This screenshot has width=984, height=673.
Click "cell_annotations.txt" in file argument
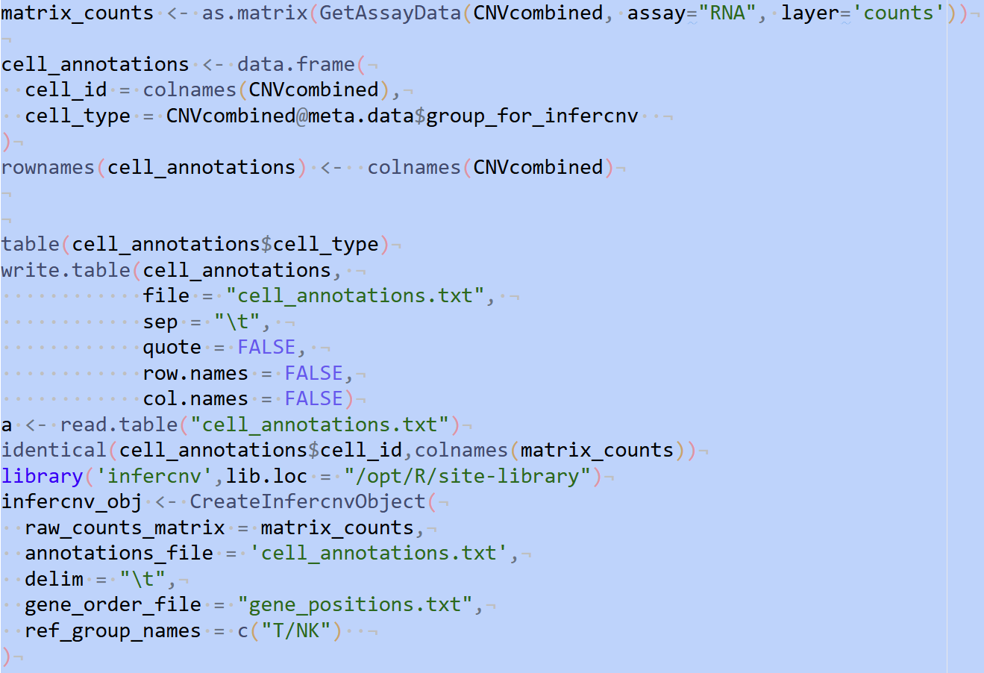pyautogui.click(x=355, y=296)
